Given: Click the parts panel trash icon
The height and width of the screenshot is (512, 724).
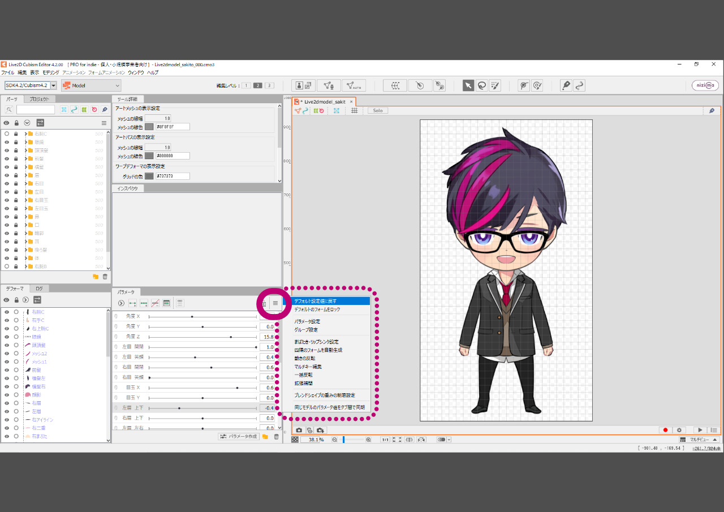Looking at the screenshot, I should (105, 277).
